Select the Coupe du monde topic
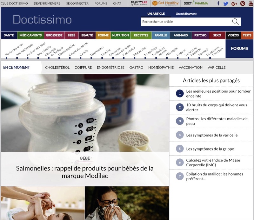254x220 pixels. click(78, 49)
